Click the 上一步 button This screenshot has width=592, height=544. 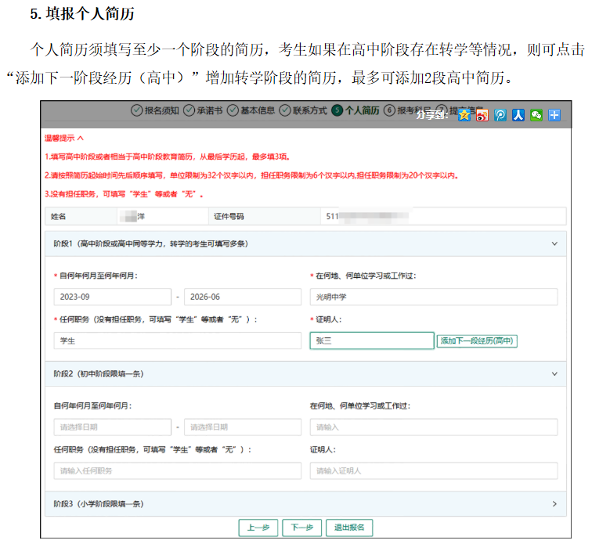click(x=258, y=528)
